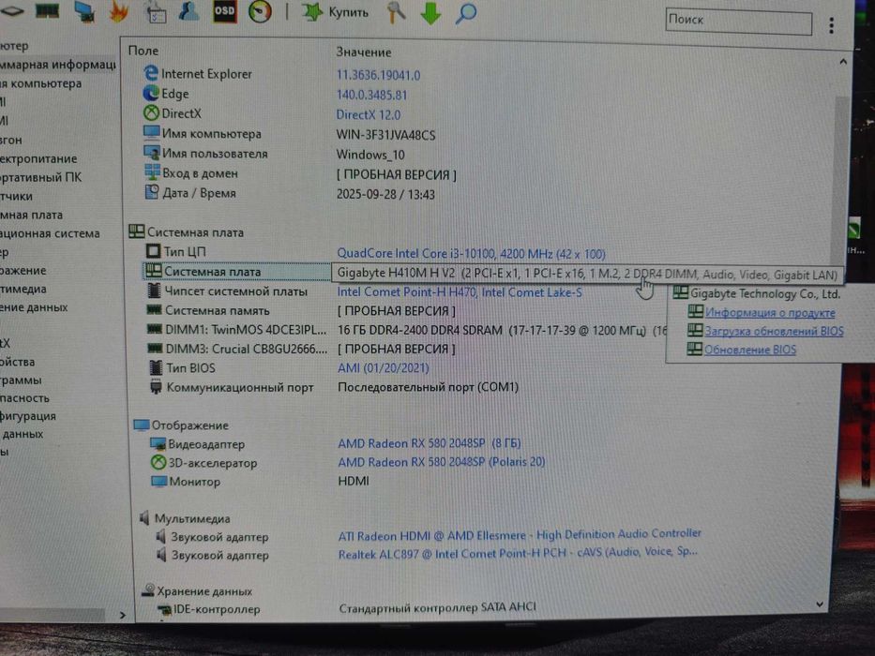Open the report wizard toolbar icon

(156, 12)
